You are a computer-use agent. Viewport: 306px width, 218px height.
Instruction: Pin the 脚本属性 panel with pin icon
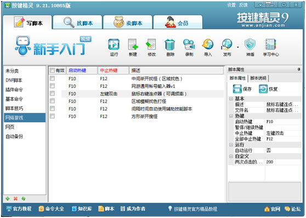pyautogui.click(x=299, y=69)
